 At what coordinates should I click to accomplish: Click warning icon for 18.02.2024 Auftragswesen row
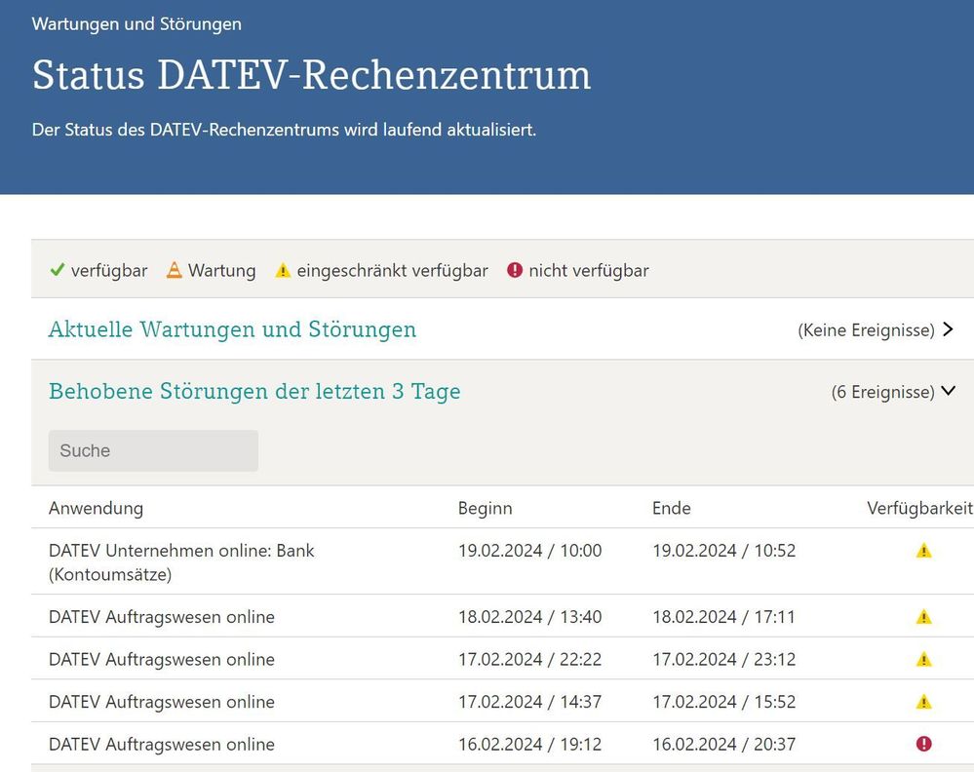[x=923, y=617]
